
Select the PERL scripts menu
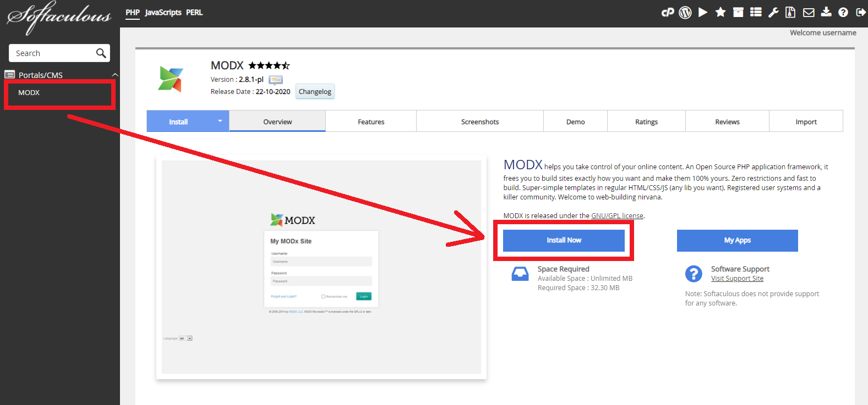coord(194,12)
